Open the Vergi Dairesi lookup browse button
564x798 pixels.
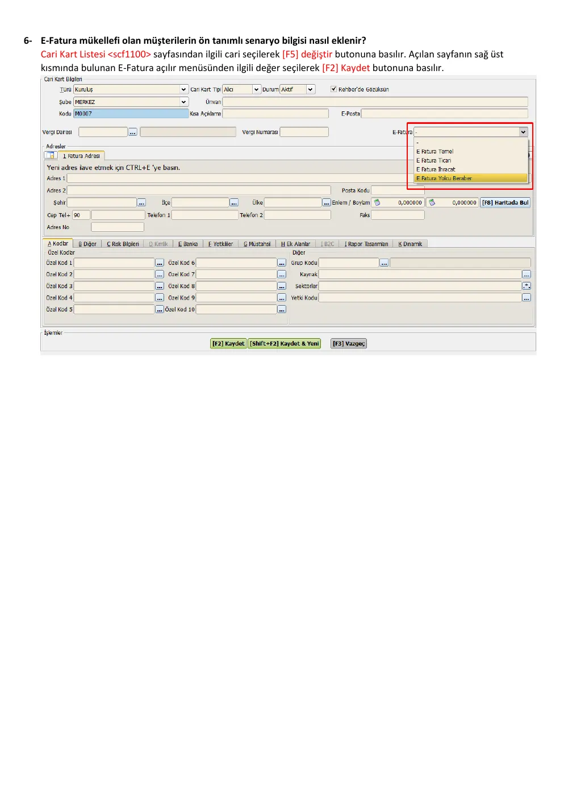click(133, 132)
